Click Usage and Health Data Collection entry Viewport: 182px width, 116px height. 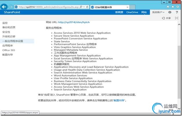(87, 70)
